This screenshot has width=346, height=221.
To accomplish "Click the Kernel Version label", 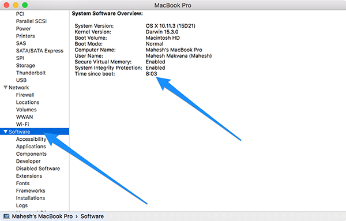I will [93, 32].
